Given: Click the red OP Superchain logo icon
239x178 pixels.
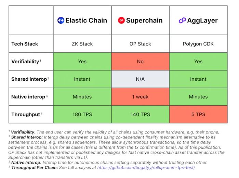Looking at the screenshot, I should point(121,21).
